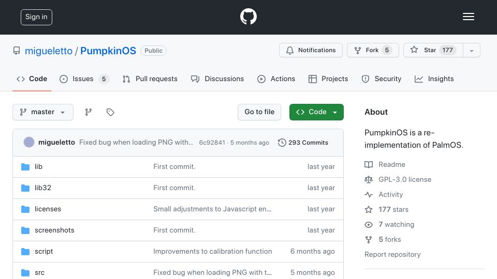
Task: Open the Actions tab
Action: (x=276, y=79)
